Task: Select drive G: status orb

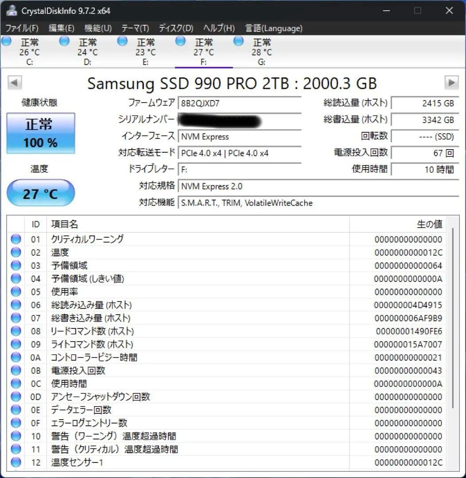Action: [x=239, y=42]
